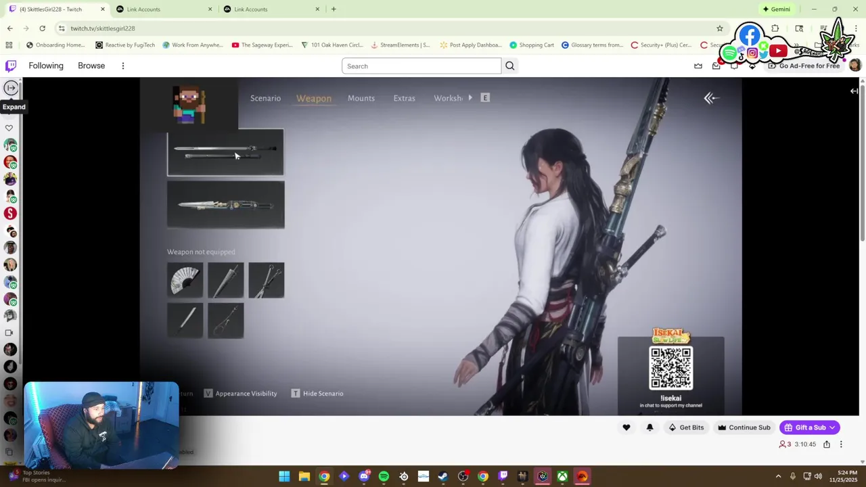Toggle the channel notification bell

[x=649, y=427]
